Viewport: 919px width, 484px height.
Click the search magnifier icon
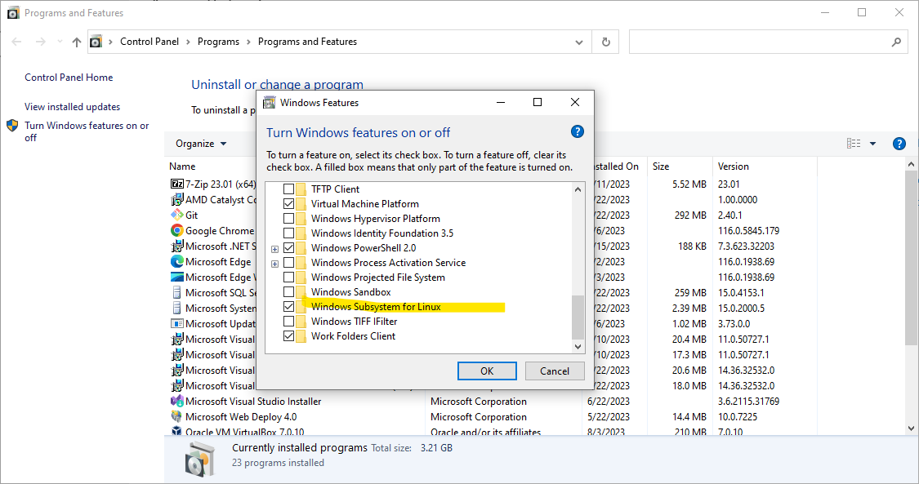[896, 42]
